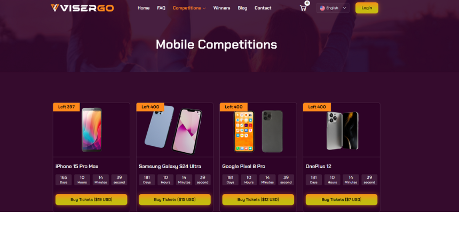459x243 pixels.
Task: Expand the Competitions menu chevron
Action: [x=204, y=9]
